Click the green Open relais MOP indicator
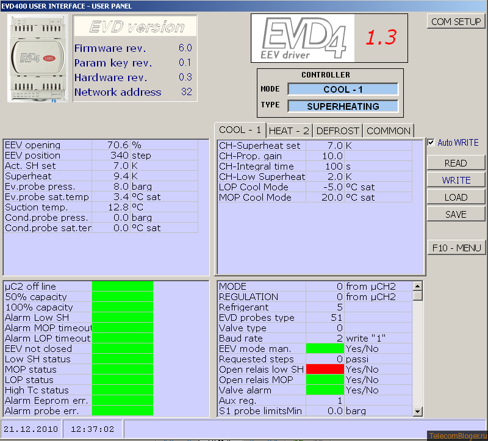 coord(325,379)
